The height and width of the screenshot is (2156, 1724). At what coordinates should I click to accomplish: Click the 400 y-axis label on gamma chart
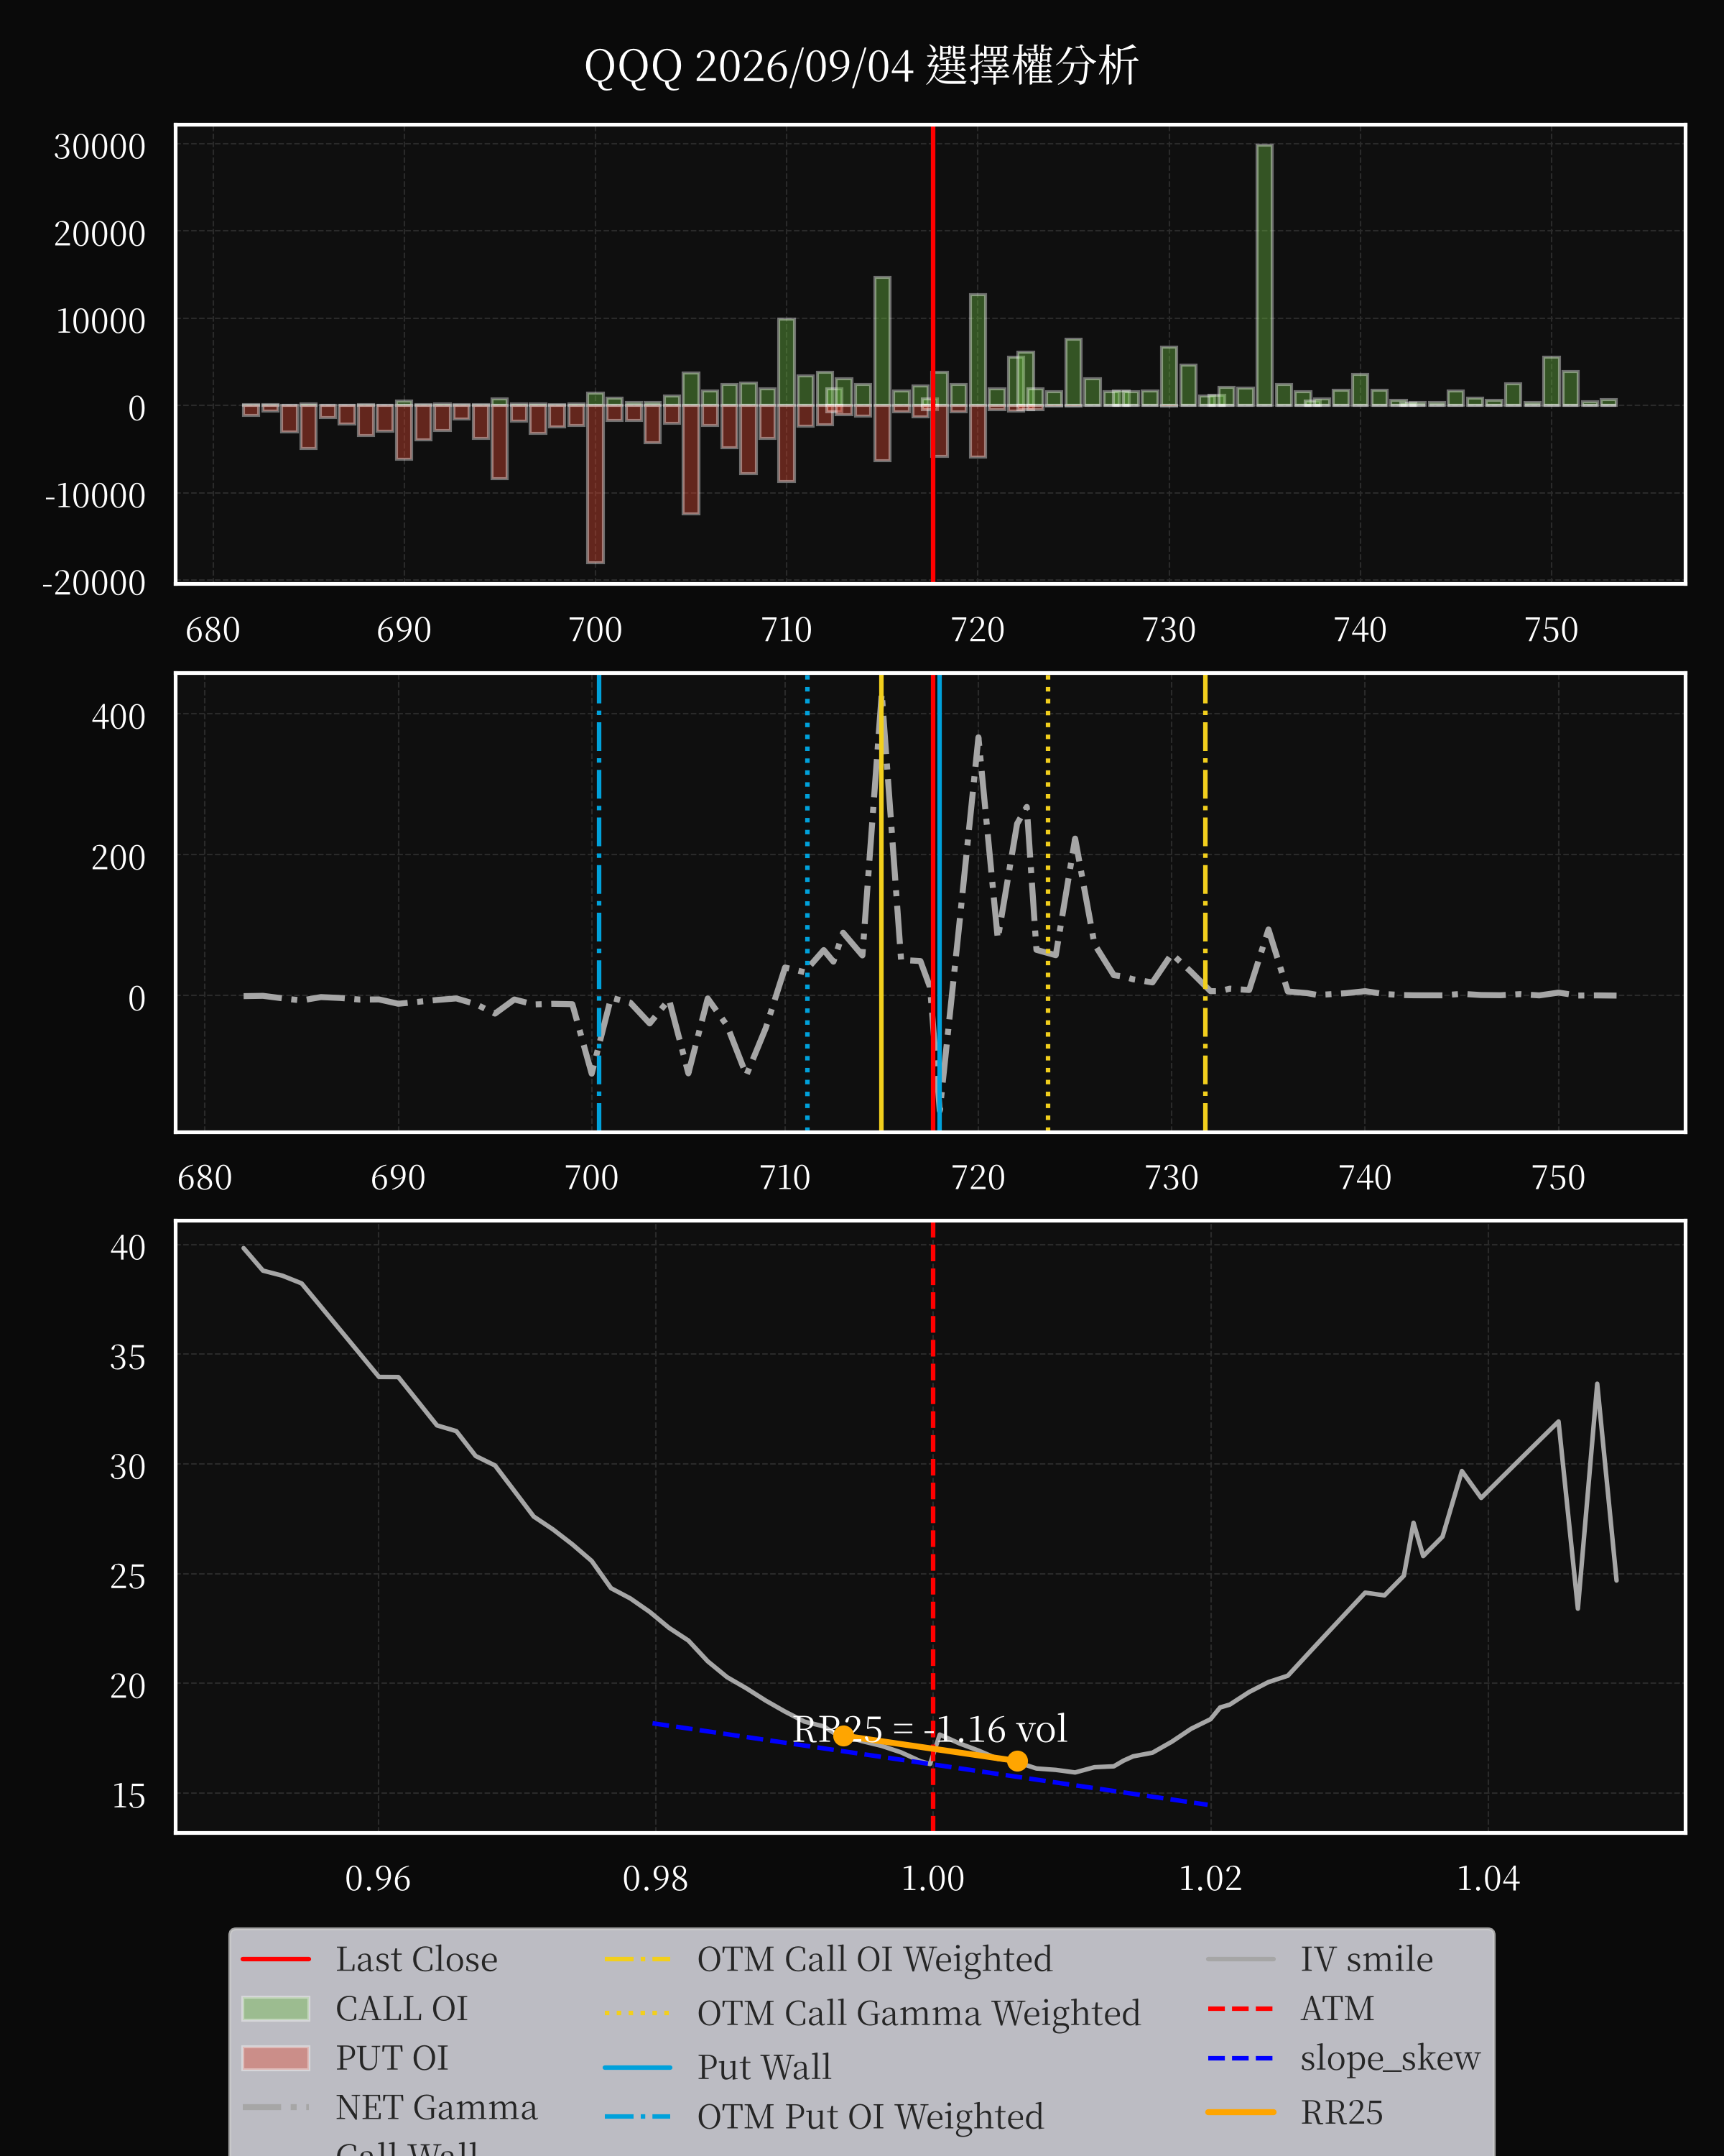click(x=119, y=717)
